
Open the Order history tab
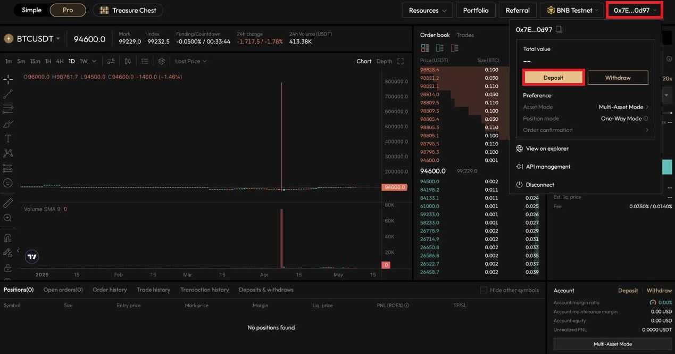[109, 289]
